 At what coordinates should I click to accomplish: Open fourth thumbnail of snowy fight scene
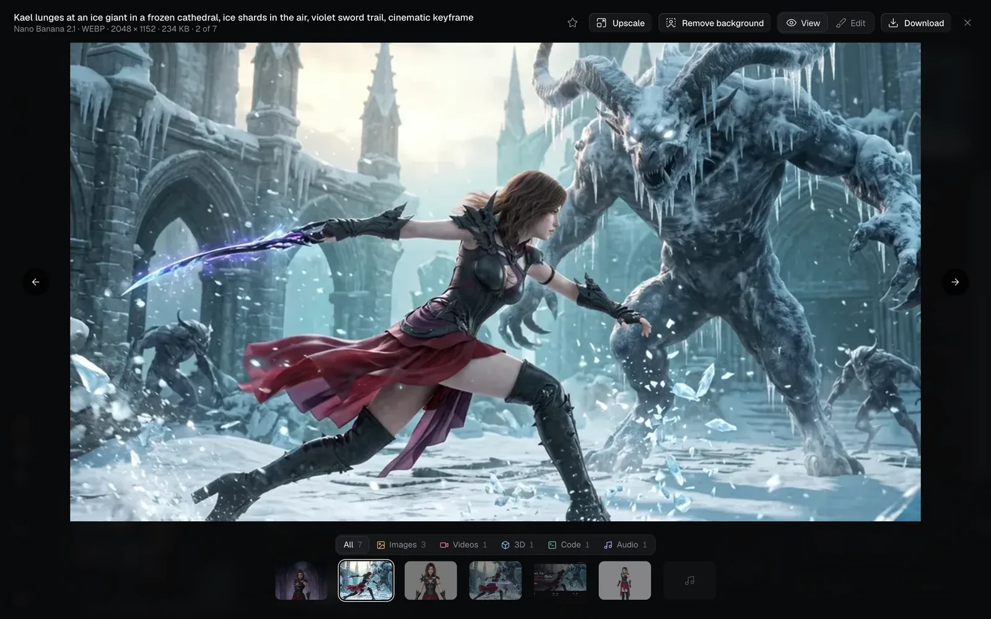pos(495,581)
